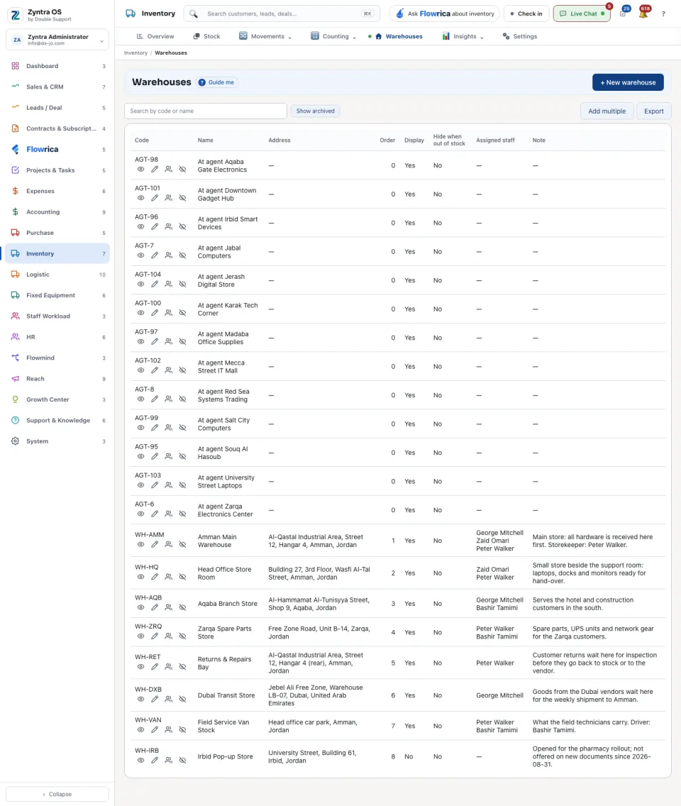This screenshot has height=806, width=681.
Task: Edit warehouse AGT-98 with pencil icon
Action: pyautogui.click(x=155, y=169)
